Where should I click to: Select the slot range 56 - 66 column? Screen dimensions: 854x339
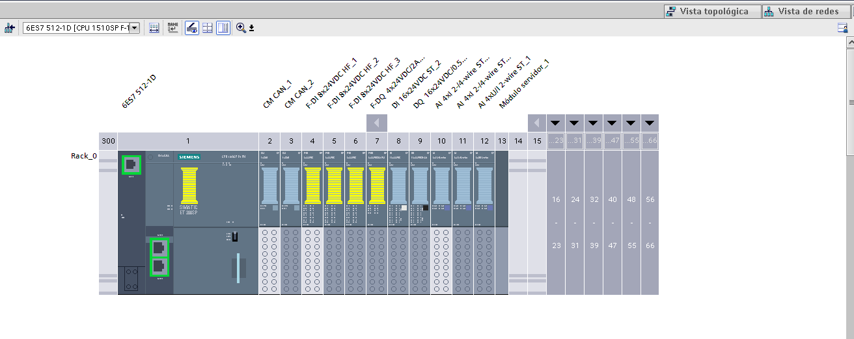click(650, 222)
